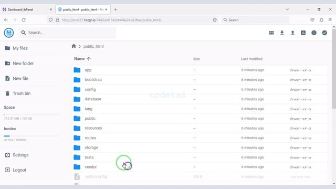Close the Dashboard hPanel tab
This screenshot has height=189, width=336.
(51, 9)
